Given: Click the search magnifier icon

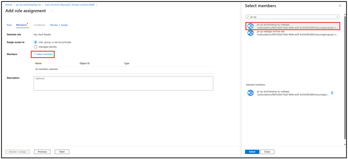Looking at the screenshot, I should tap(248, 17).
